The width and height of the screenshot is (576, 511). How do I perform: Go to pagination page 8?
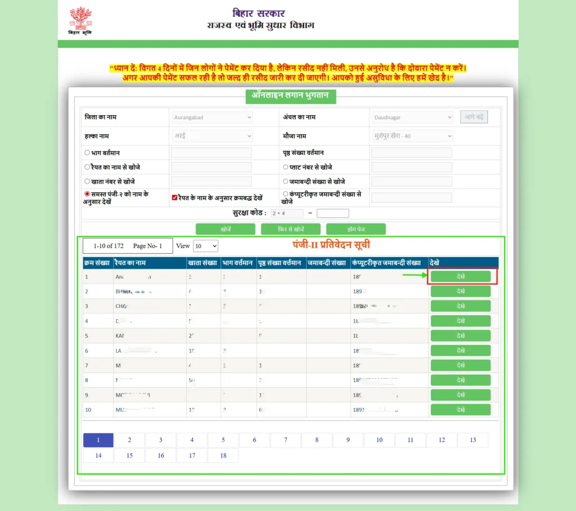tap(317, 440)
